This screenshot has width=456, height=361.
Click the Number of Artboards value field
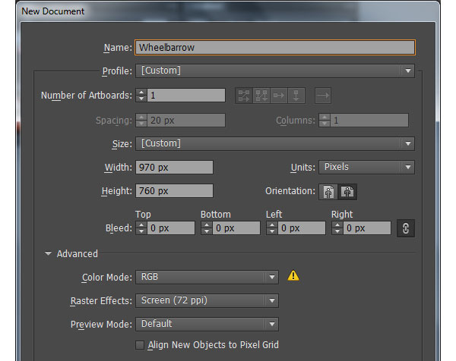point(186,96)
